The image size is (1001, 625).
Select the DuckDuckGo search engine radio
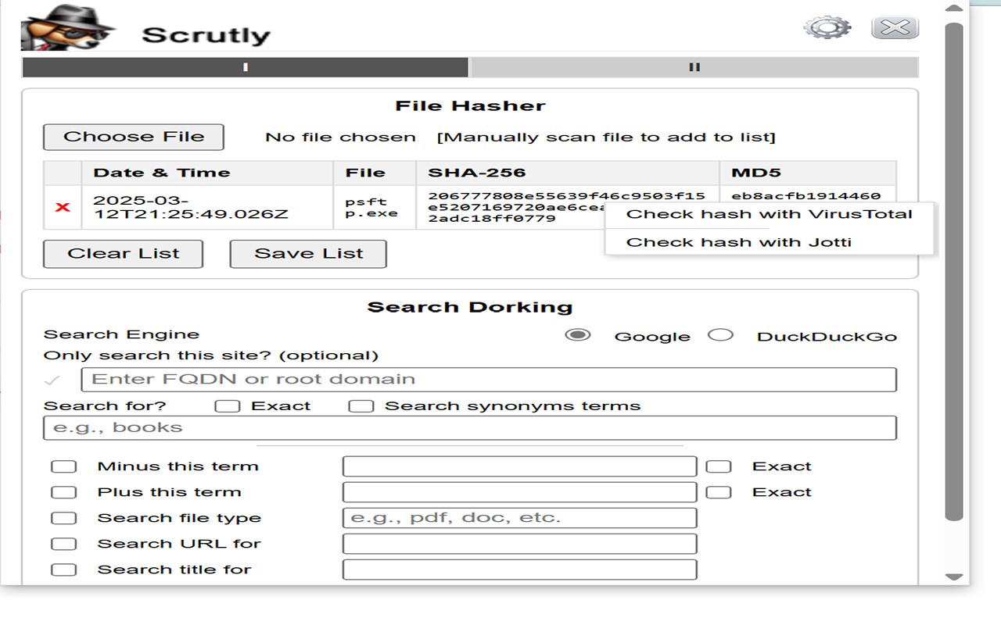tap(720, 335)
